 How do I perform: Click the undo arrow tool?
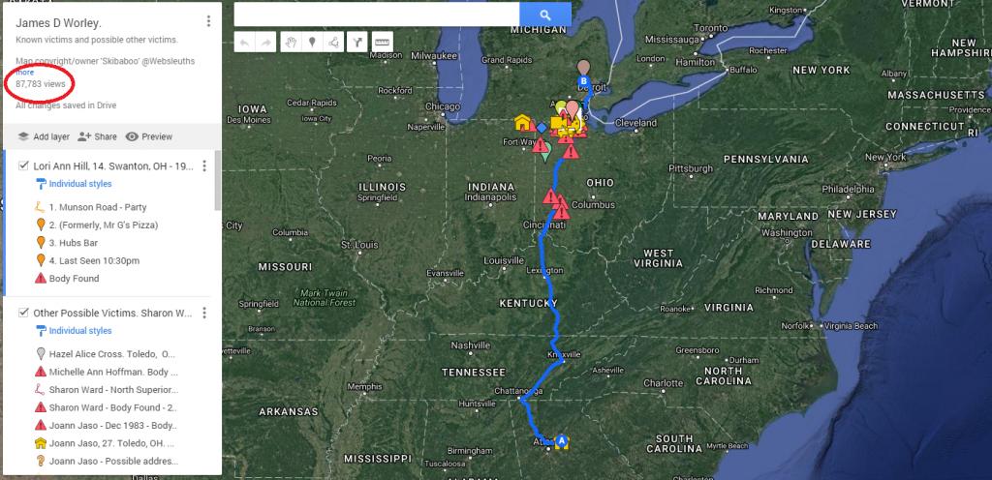pos(245,43)
